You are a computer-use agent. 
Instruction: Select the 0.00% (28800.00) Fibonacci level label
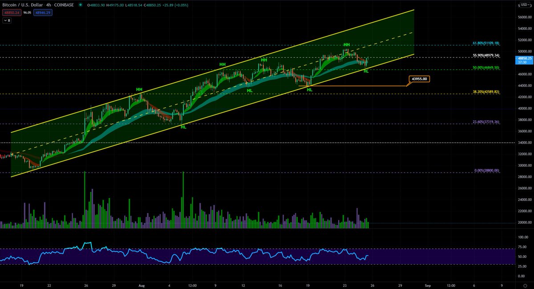point(486,170)
